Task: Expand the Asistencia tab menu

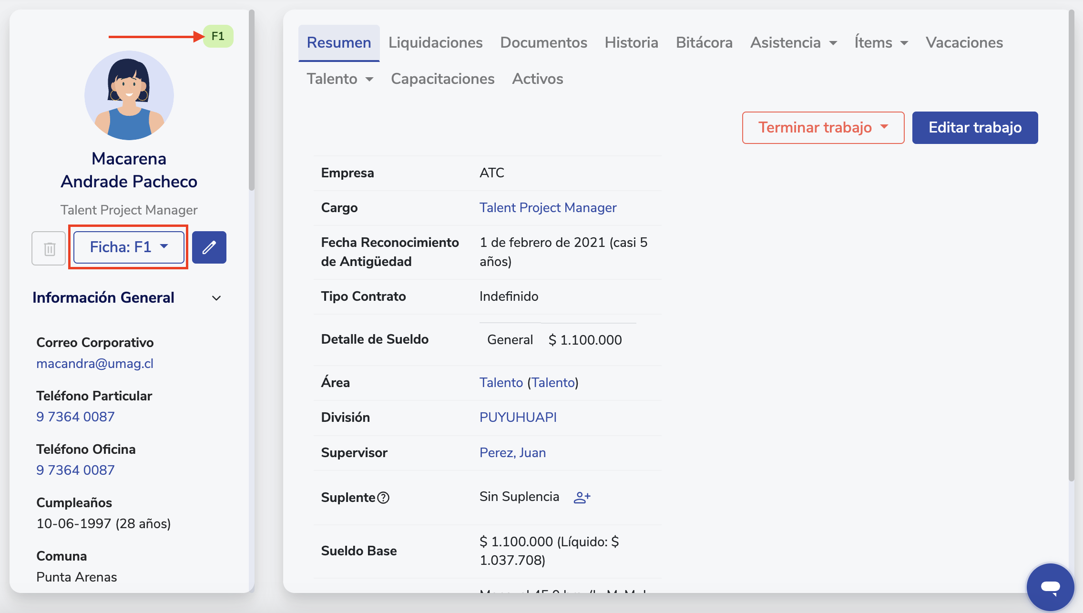Action: tap(793, 43)
